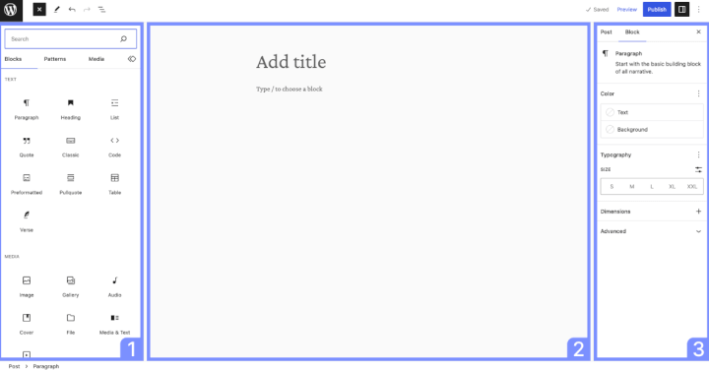709x370 pixels.
Task: Toggle the settings sidebar panel button
Action: (x=681, y=10)
